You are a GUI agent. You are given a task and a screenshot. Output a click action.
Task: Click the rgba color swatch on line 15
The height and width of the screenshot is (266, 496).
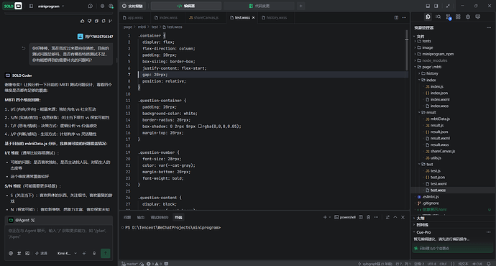pos(200,127)
